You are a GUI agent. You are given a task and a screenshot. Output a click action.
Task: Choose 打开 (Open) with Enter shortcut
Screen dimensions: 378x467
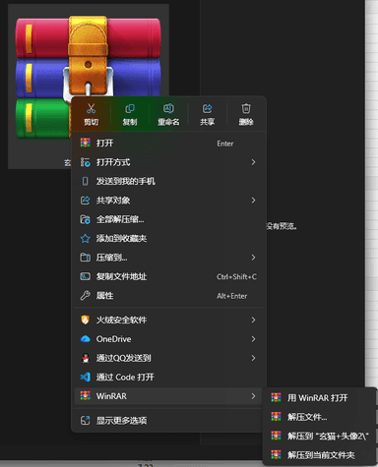tap(168, 144)
